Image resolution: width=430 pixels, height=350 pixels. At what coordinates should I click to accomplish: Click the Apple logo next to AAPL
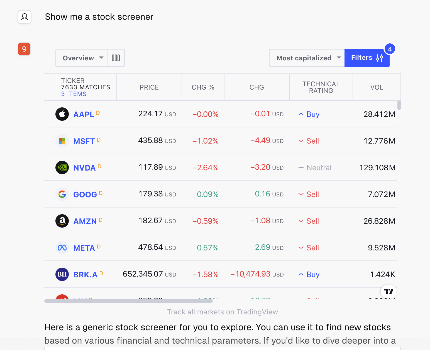(x=62, y=114)
